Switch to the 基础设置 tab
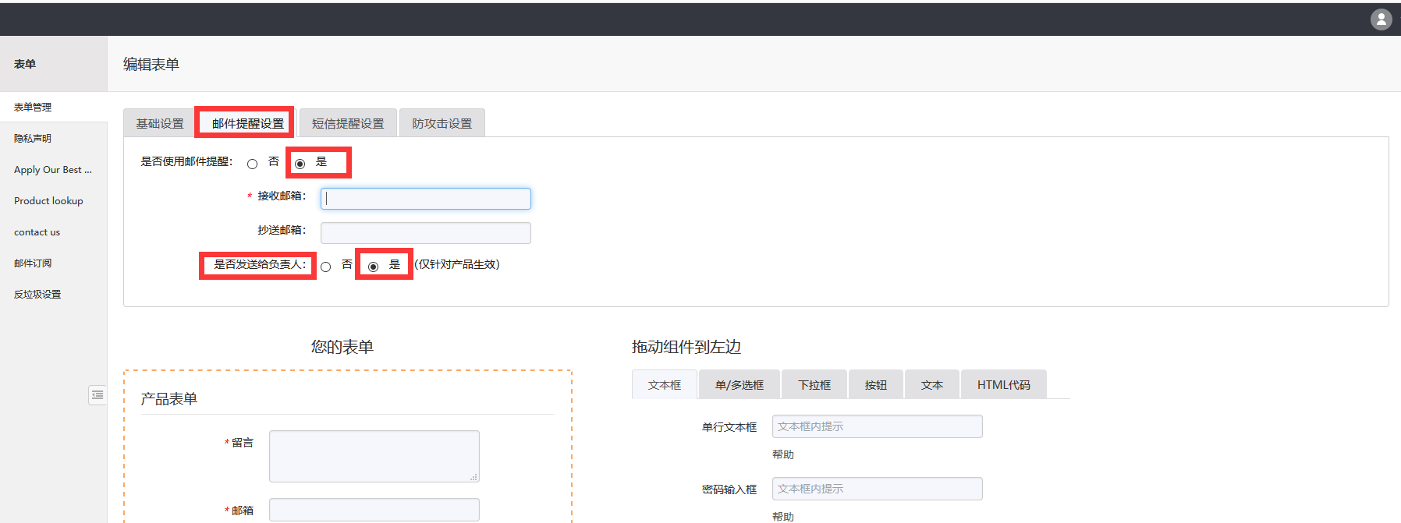Viewport: 1401px width, 523px height. pos(160,123)
